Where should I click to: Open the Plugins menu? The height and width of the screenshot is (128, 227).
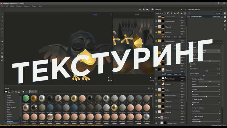(x=34, y=6)
